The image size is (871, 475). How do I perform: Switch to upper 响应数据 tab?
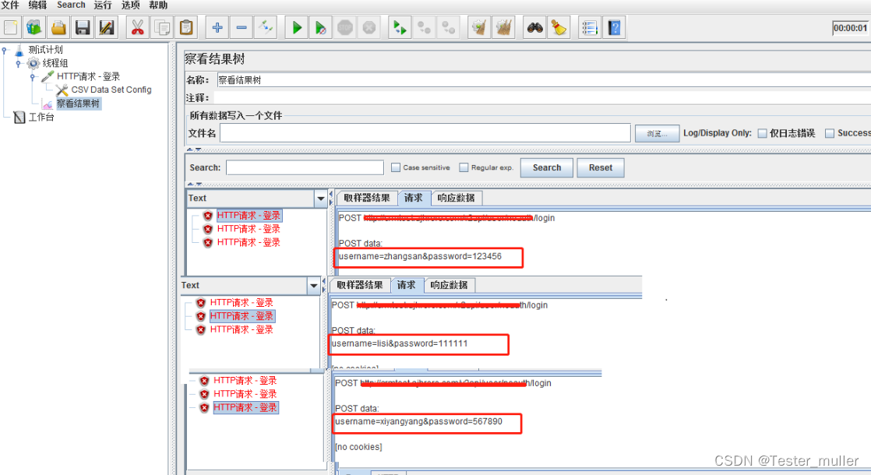pos(456,198)
